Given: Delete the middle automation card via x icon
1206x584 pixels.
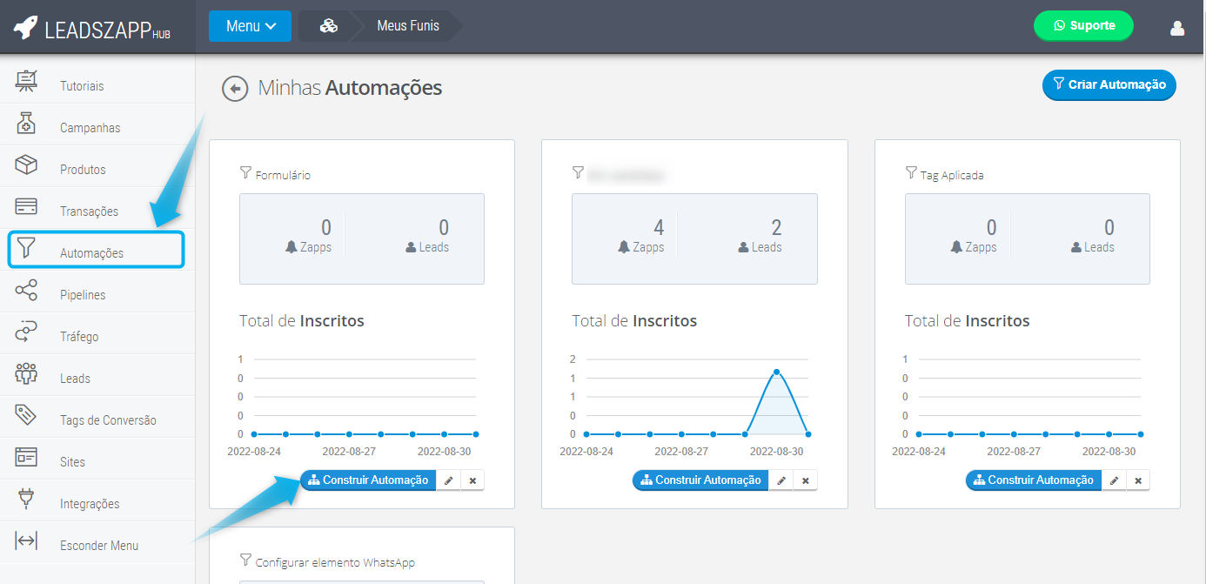Looking at the screenshot, I should (806, 480).
